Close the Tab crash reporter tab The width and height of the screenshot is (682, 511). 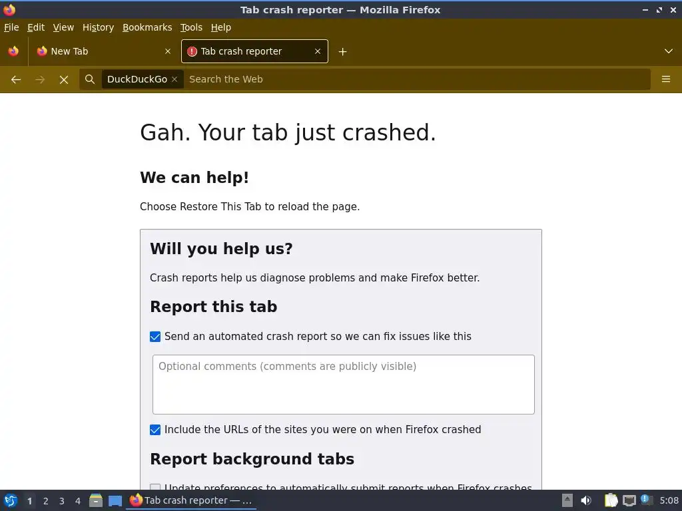click(x=318, y=51)
